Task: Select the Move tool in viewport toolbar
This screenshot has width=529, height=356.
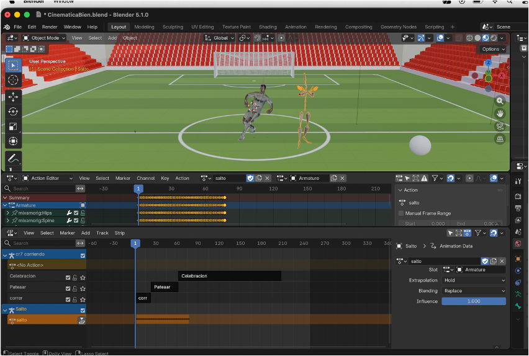Action: (x=13, y=97)
